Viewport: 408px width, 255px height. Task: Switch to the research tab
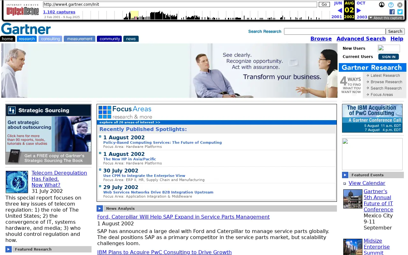(27, 39)
